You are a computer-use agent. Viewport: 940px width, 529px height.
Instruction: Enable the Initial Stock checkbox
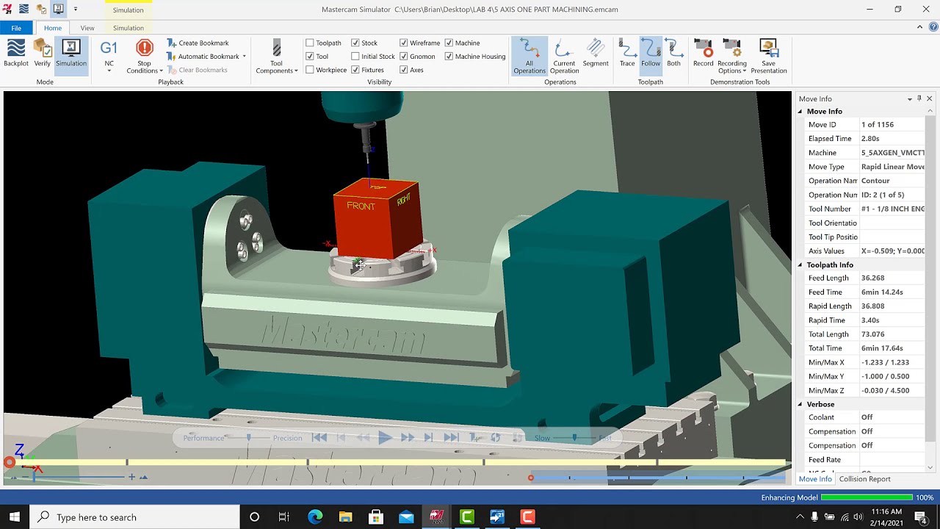355,56
